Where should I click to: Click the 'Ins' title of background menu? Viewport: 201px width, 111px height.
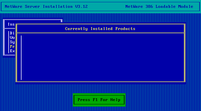pyautogui.click(x=11, y=24)
